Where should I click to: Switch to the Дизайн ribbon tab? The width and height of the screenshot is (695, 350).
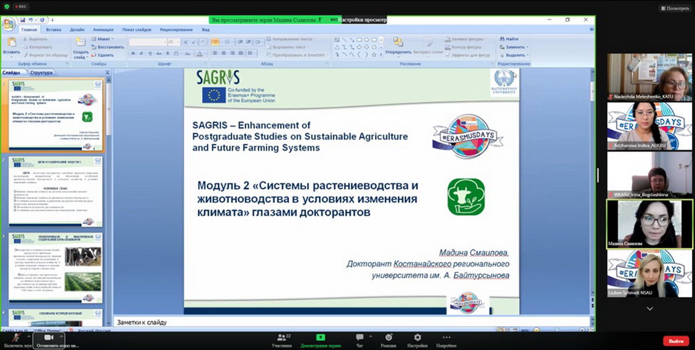(77, 30)
